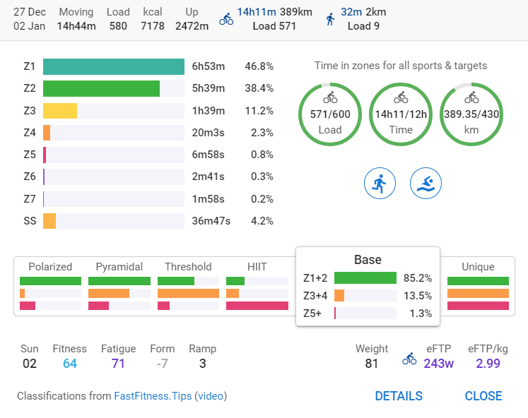Select the Polarized classification
The image size is (528, 418).
(x=50, y=285)
